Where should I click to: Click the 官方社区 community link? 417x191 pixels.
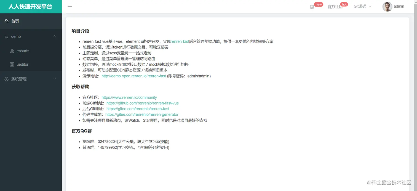coord(129,97)
